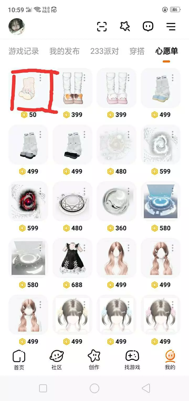Switch to 233派对 tab
This screenshot has width=189, height=401.
[104, 51]
